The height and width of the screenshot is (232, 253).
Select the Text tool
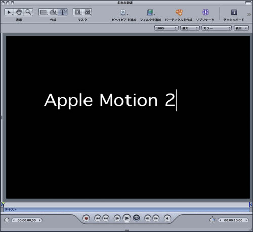[63, 12]
